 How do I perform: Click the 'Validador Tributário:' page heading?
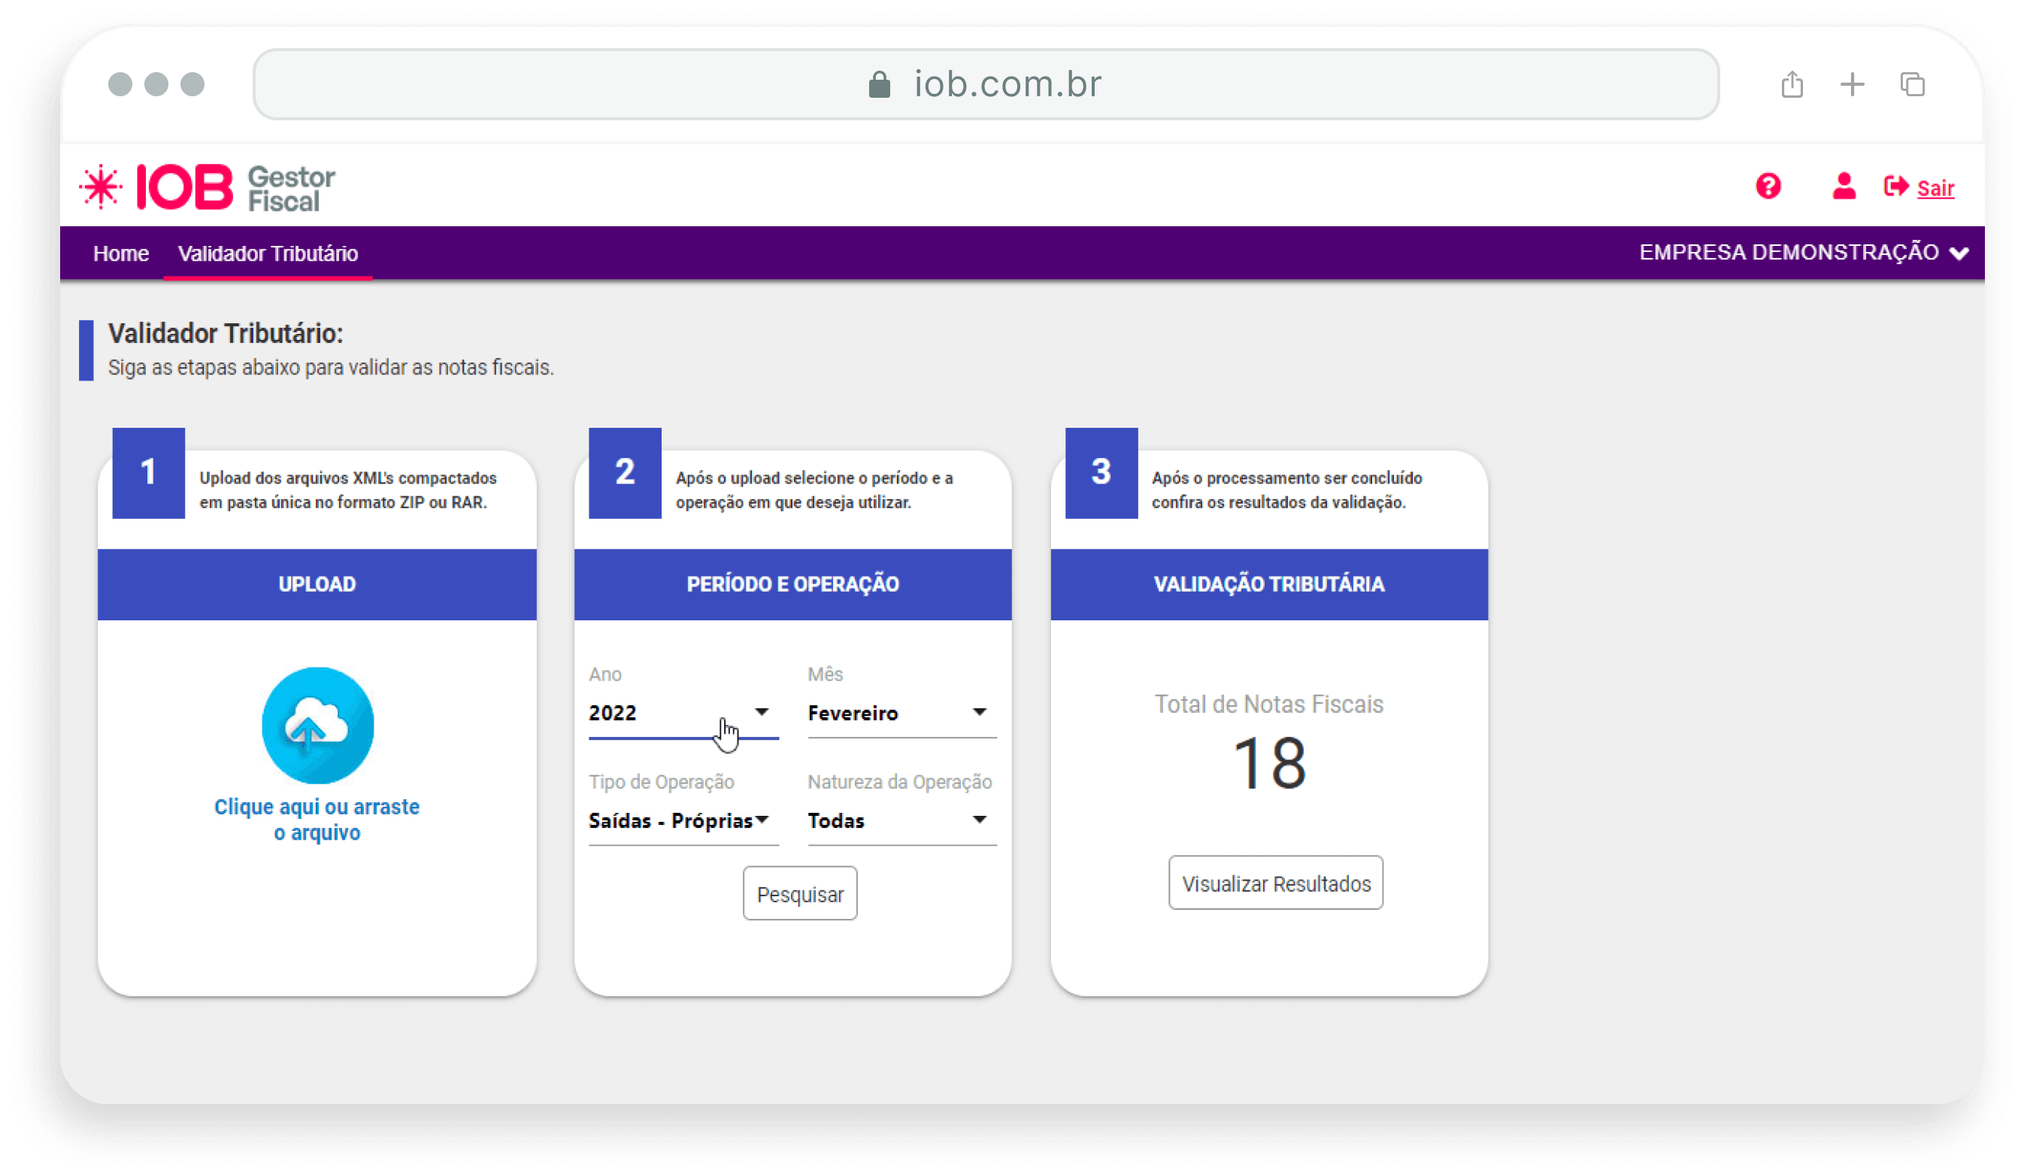point(226,333)
